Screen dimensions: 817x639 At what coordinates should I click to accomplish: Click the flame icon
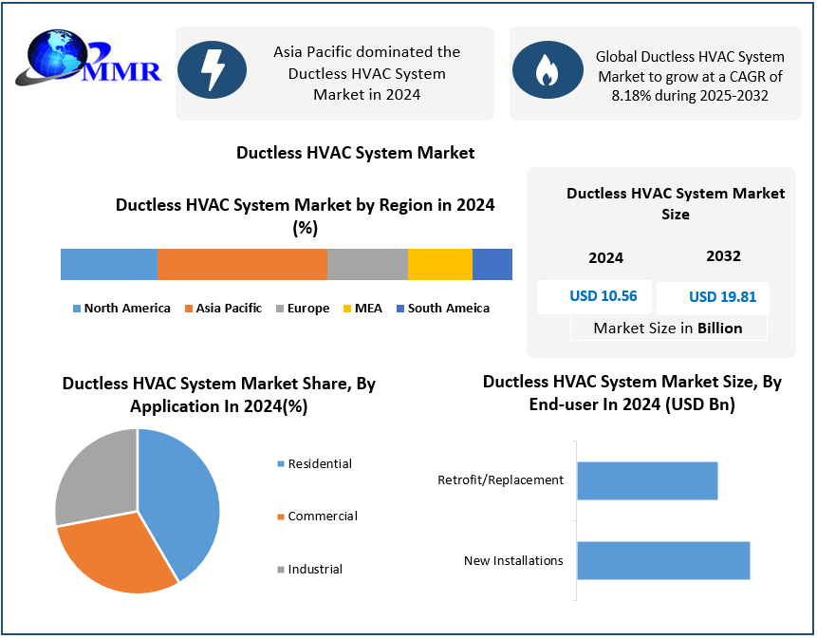[x=547, y=71]
